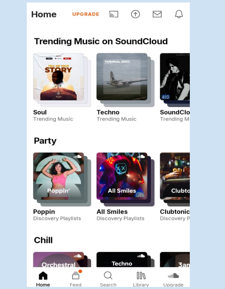The width and height of the screenshot is (225, 289).
Task: Open the Soul trending music cover
Action: (58, 77)
